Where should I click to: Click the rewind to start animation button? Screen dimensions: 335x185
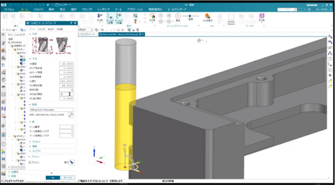coord(161,21)
